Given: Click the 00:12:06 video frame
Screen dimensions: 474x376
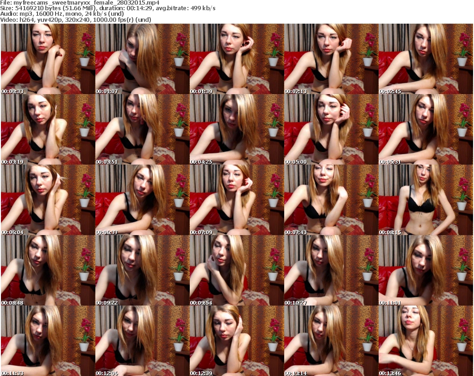Looking at the screenshot, I should [143, 341].
